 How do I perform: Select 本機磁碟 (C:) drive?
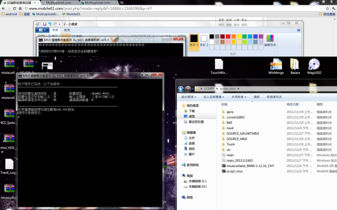[x=195, y=181]
